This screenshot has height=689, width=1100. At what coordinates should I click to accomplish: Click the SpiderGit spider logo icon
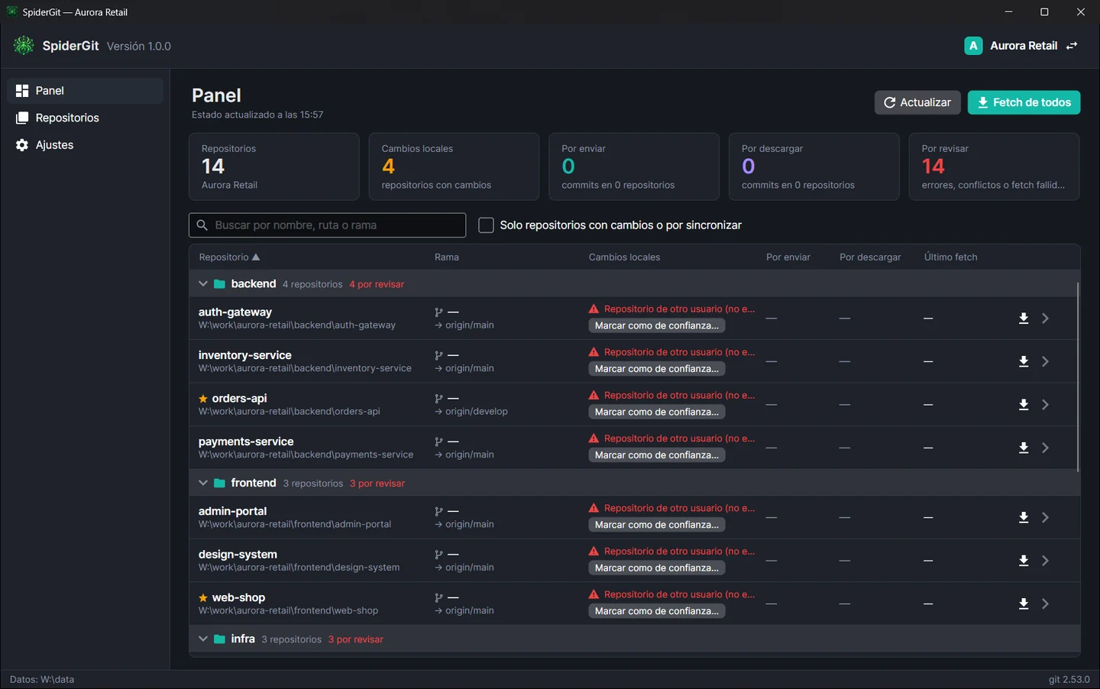[24, 46]
